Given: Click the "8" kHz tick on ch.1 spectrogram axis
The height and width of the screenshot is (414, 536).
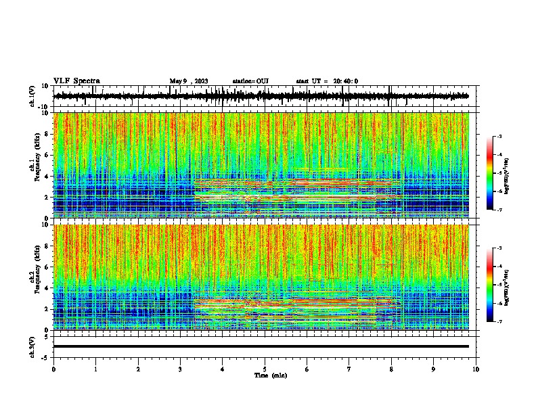Looking at the screenshot, I should click(47, 134).
